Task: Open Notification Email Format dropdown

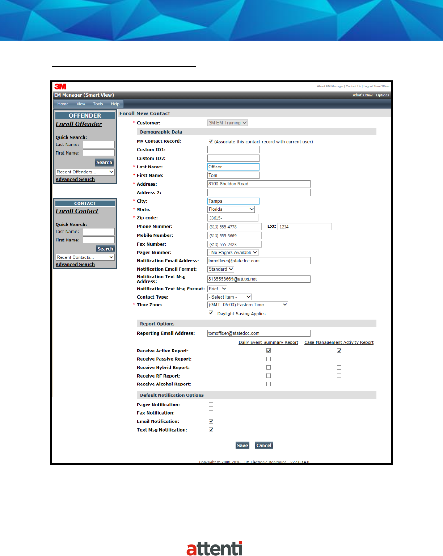Action: [x=221, y=269]
